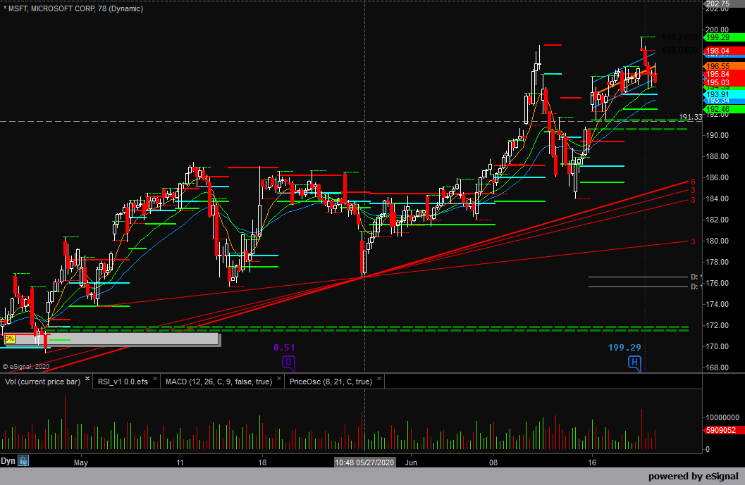
Task: Click the 11 date label on time axis
Action: (x=180, y=462)
